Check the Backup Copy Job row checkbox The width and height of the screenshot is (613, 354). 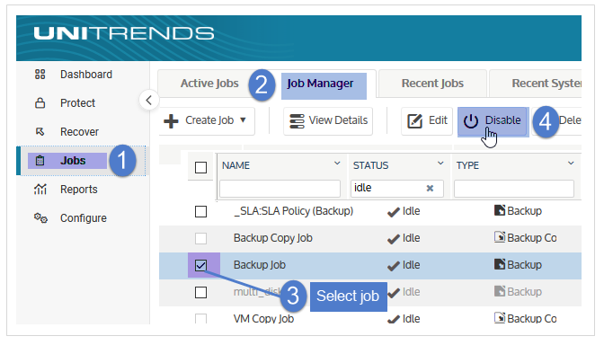200,238
